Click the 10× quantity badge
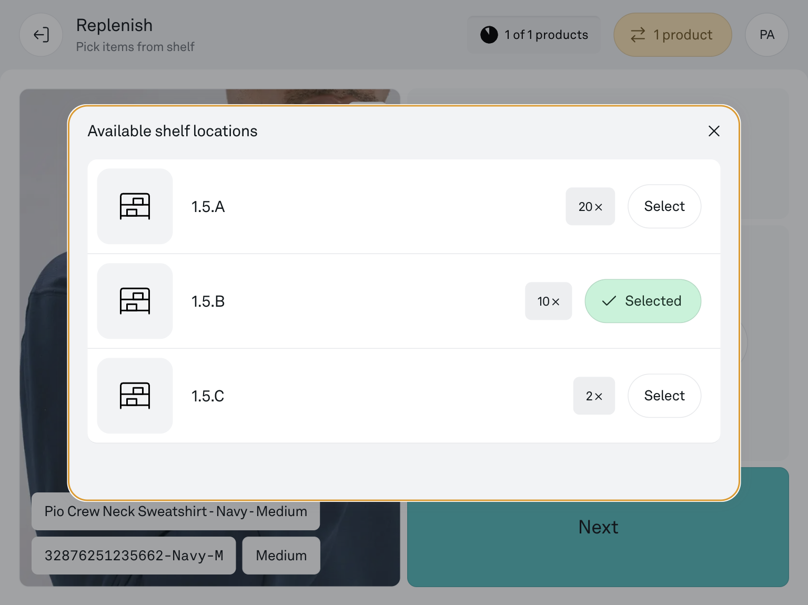808x605 pixels. coord(548,301)
